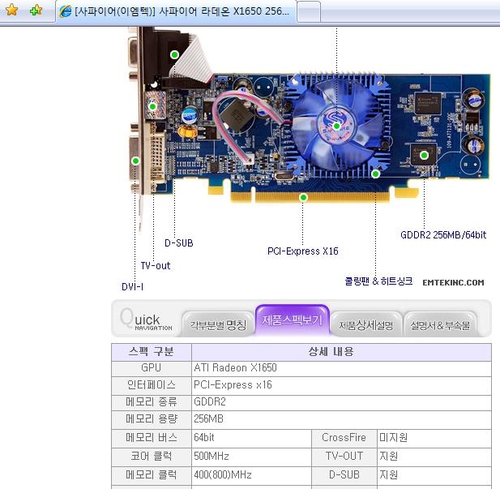Click the D-SUB image label

pos(179,243)
